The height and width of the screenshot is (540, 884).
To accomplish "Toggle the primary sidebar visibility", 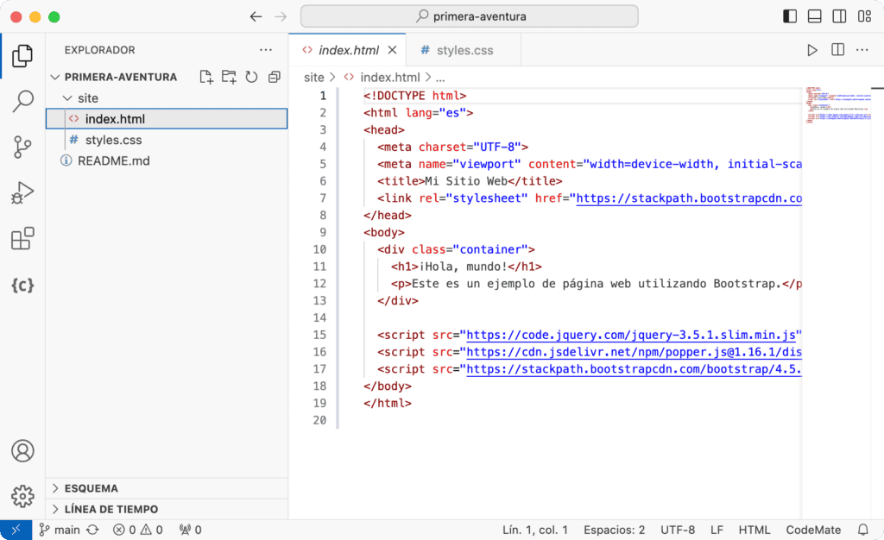I will click(788, 16).
